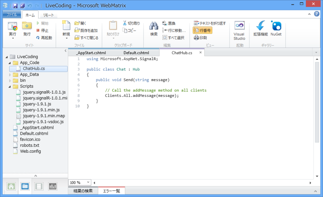Select ChatHub.cs in the file tree
This screenshot has width=323, height=197.
[x=38, y=68]
